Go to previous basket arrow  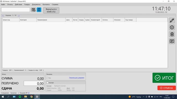click(x=3, y=15)
